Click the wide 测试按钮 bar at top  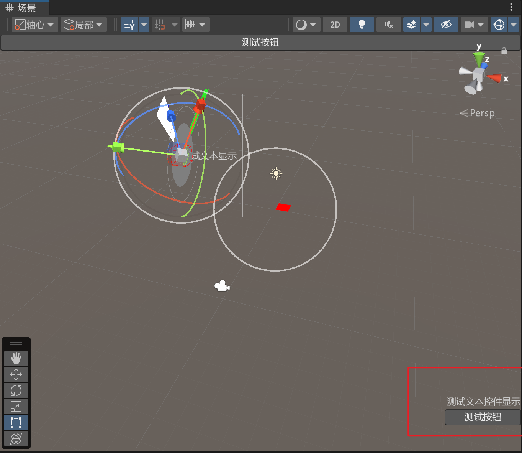coord(260,43)
